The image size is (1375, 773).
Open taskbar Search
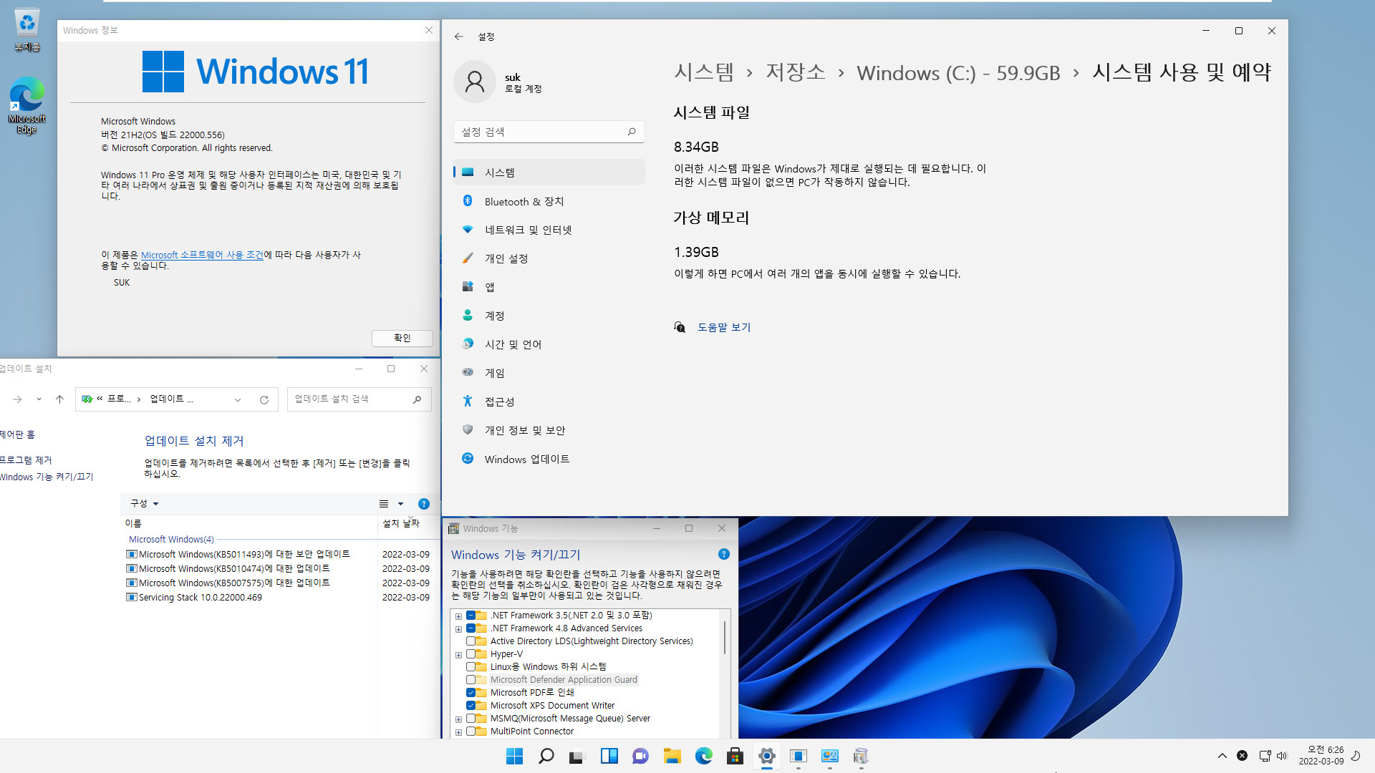click(546, 756)
